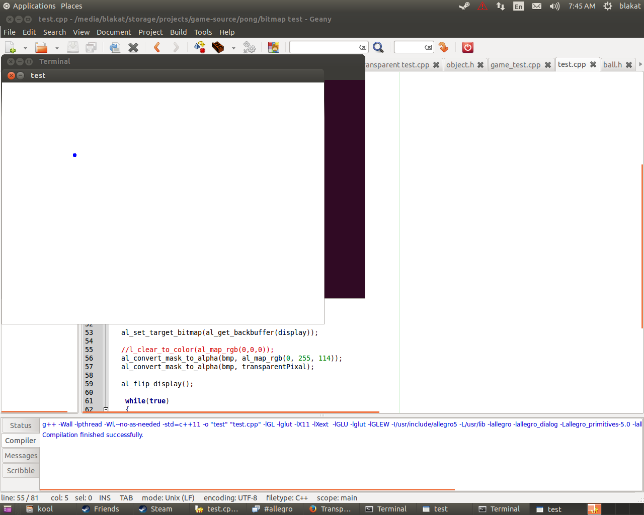Click the Open file folder icon
This screenshot has height=515, width=644.
point(41,47)
